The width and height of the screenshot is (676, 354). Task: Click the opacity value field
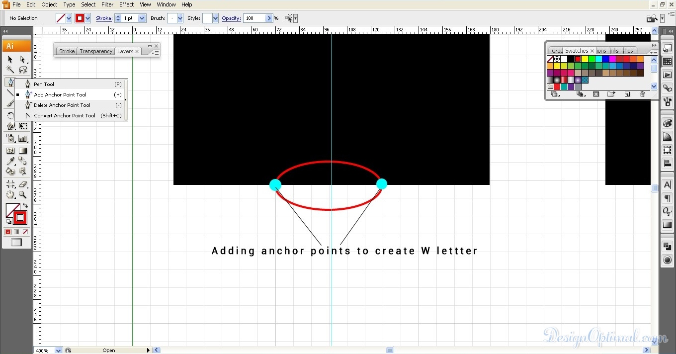coord(254,18)
